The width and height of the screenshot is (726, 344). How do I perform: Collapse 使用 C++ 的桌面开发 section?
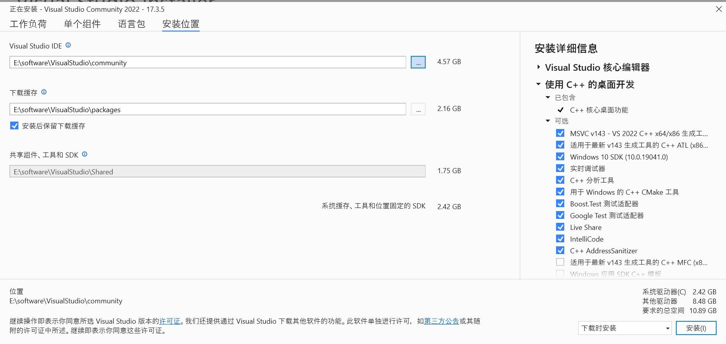coord(538,84)
